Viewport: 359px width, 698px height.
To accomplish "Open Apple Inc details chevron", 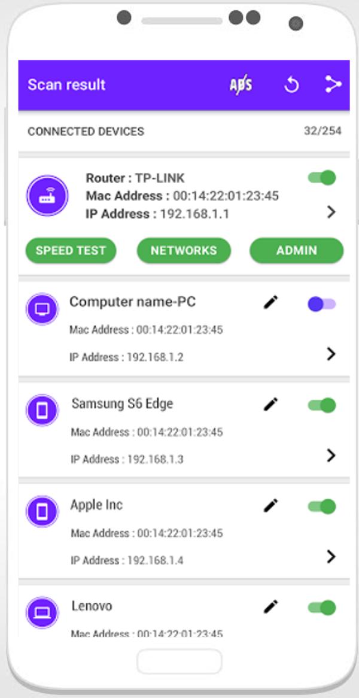I will pyautogui.click(x=331, y=557).
